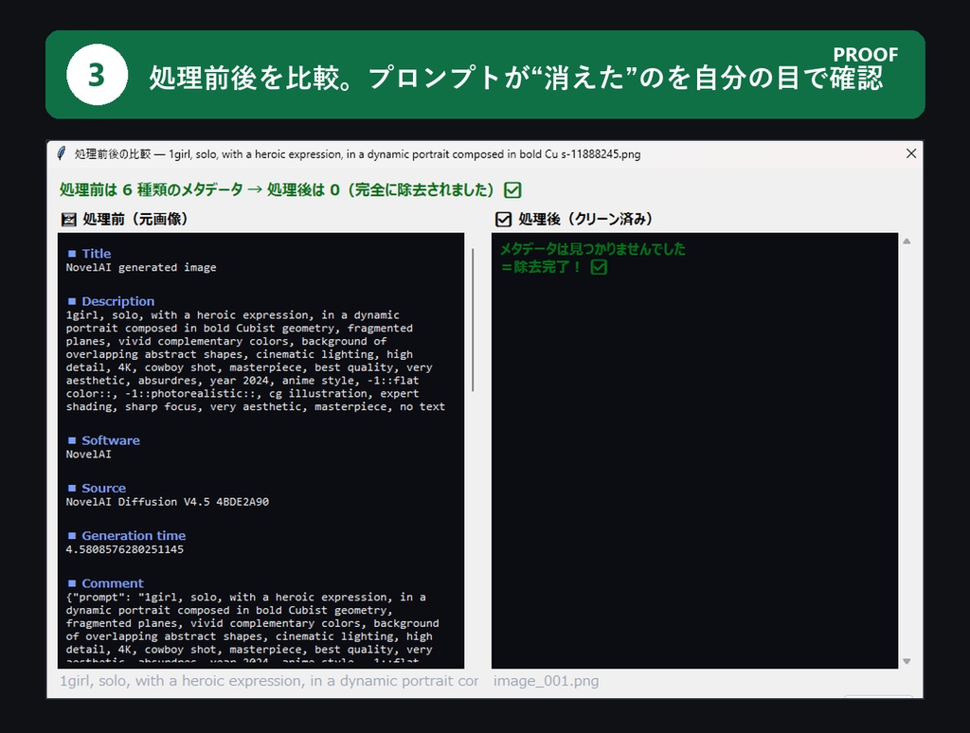Click the picture icon beside 処理前（元画像）
This screenshot has height=733, width=970.
(68, 220)
